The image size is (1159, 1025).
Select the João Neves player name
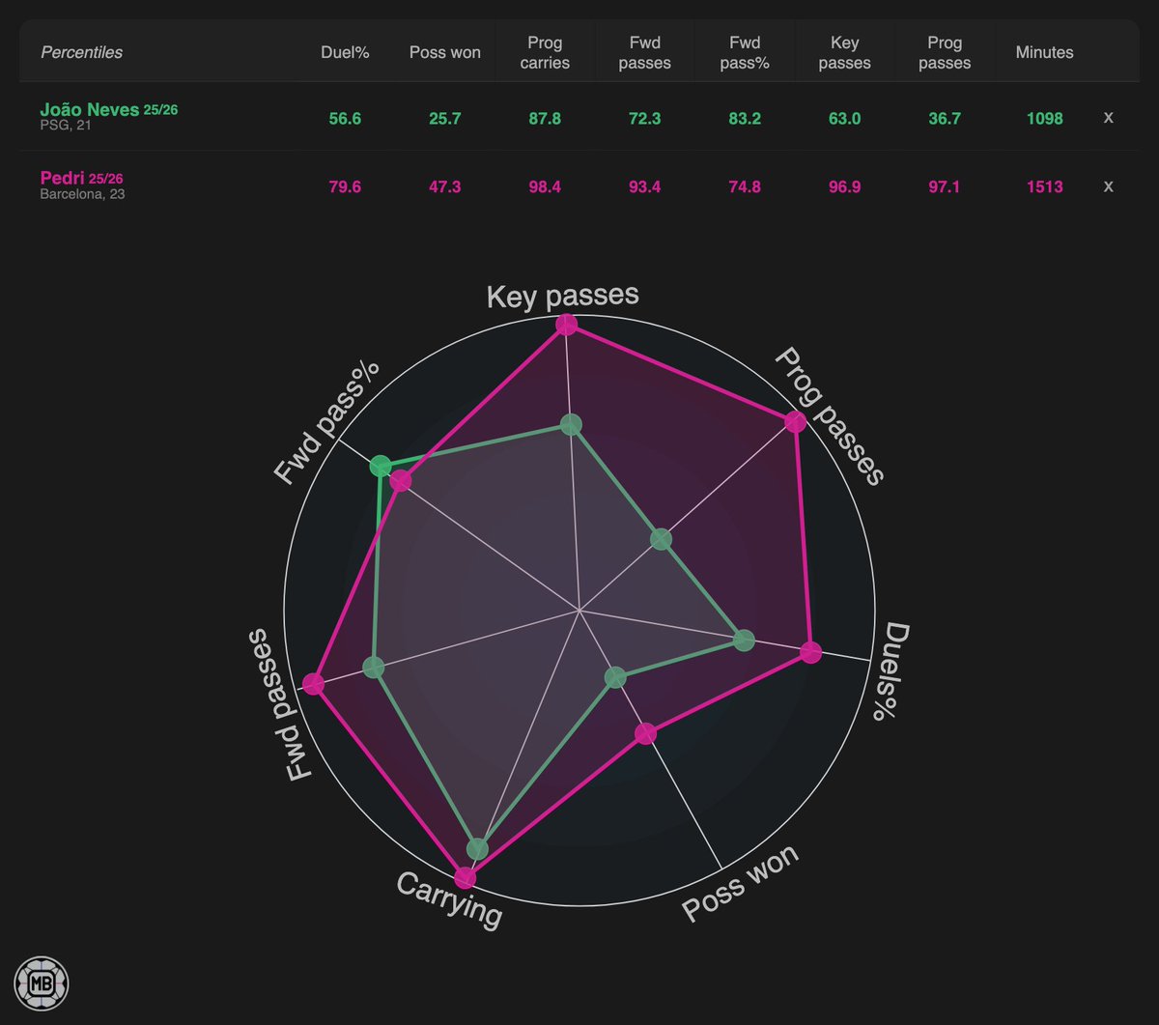pos(91,110)
